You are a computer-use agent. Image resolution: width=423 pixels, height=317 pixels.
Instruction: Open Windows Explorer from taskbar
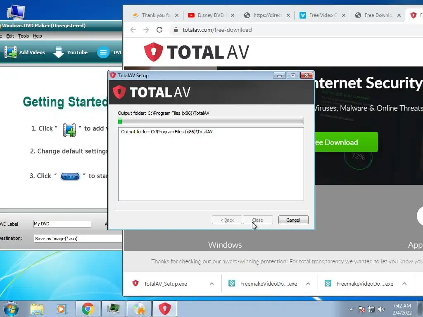tap(37, 309)
